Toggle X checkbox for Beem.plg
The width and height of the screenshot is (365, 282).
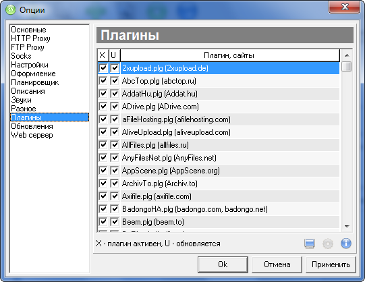pos(103,222)
